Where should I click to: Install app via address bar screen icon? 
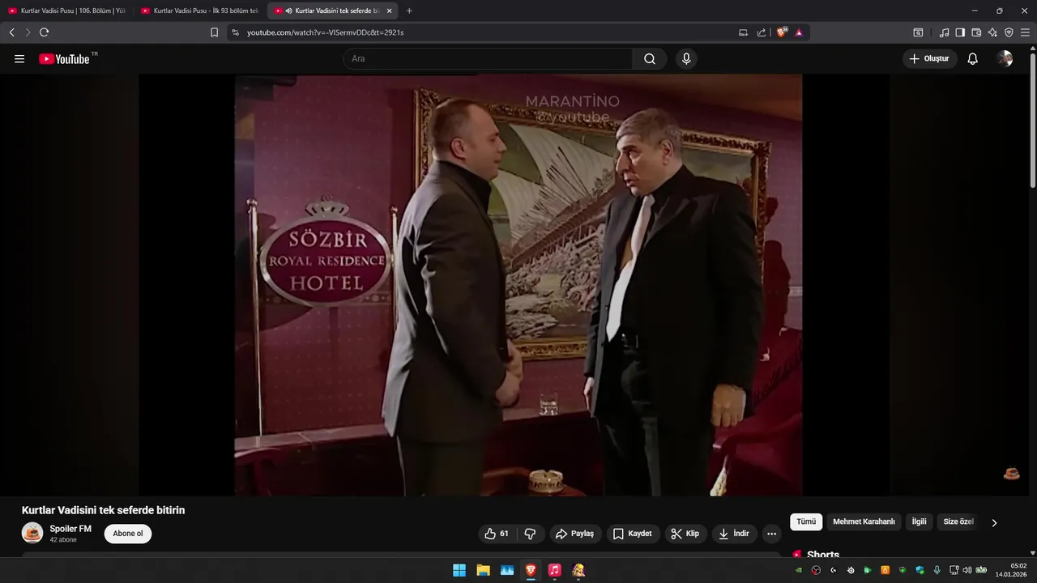744,32
